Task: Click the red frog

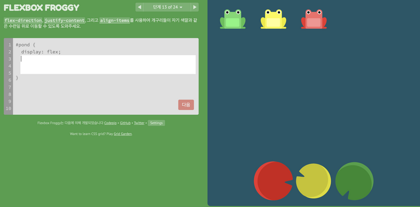Action: [x=314, y=19]
